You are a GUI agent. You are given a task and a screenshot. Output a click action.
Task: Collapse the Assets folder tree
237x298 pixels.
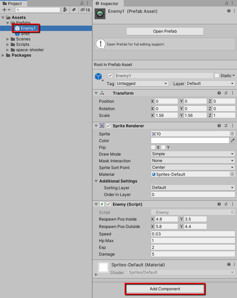3,18
